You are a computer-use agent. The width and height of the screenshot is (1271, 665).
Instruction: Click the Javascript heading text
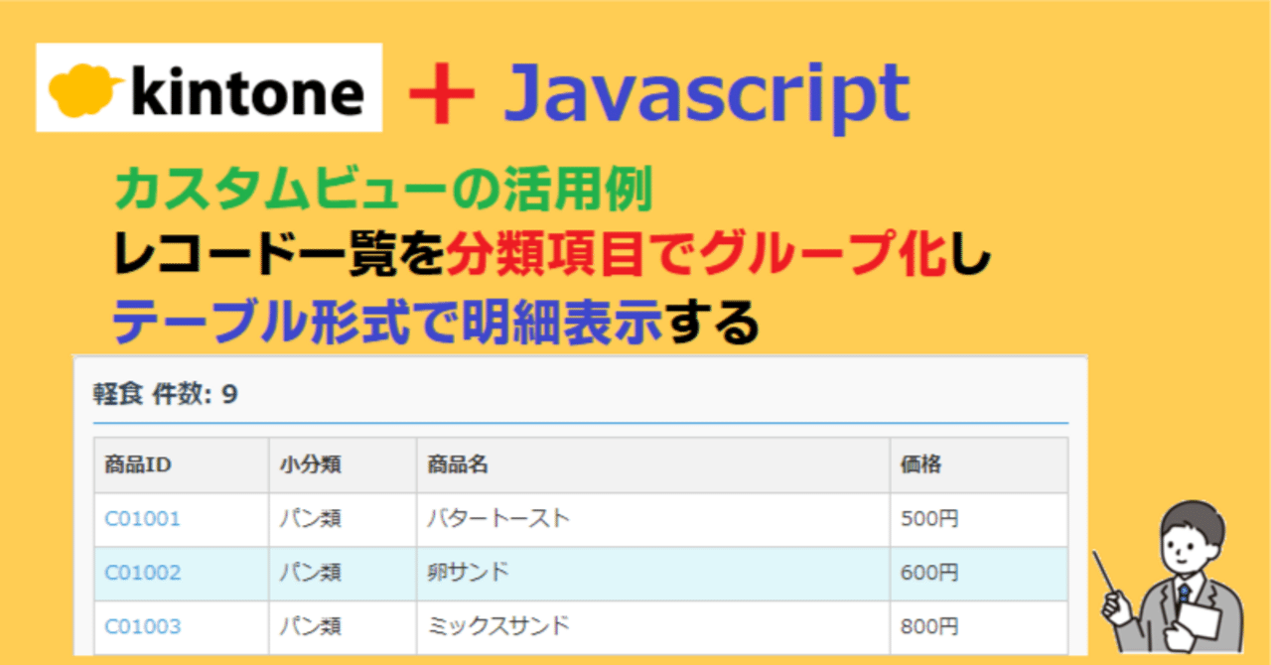tap(706, 97)
